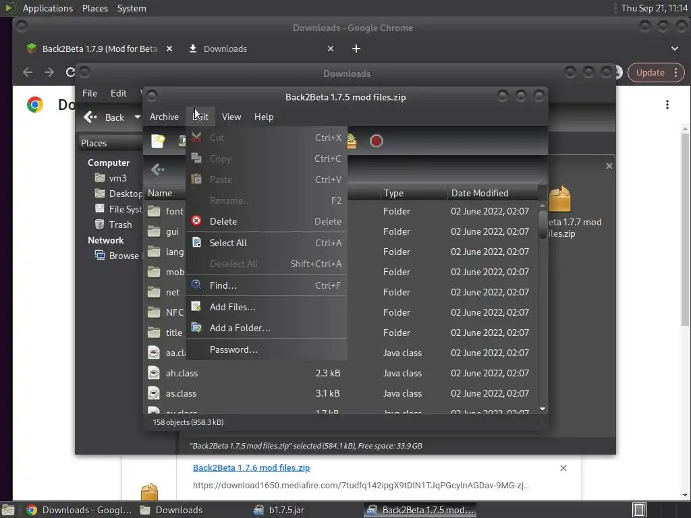691x518 pixels.
Task: Choose Password... from the Edit menu
Action: pos(267,349)
